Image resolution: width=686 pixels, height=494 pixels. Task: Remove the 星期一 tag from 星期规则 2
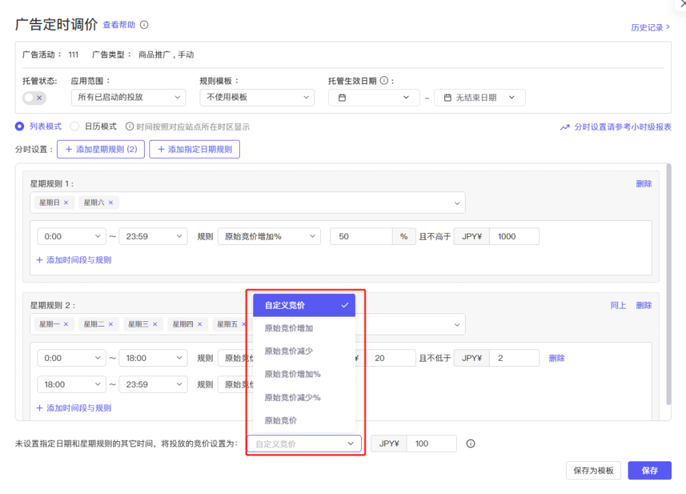[x=66, y=324]
